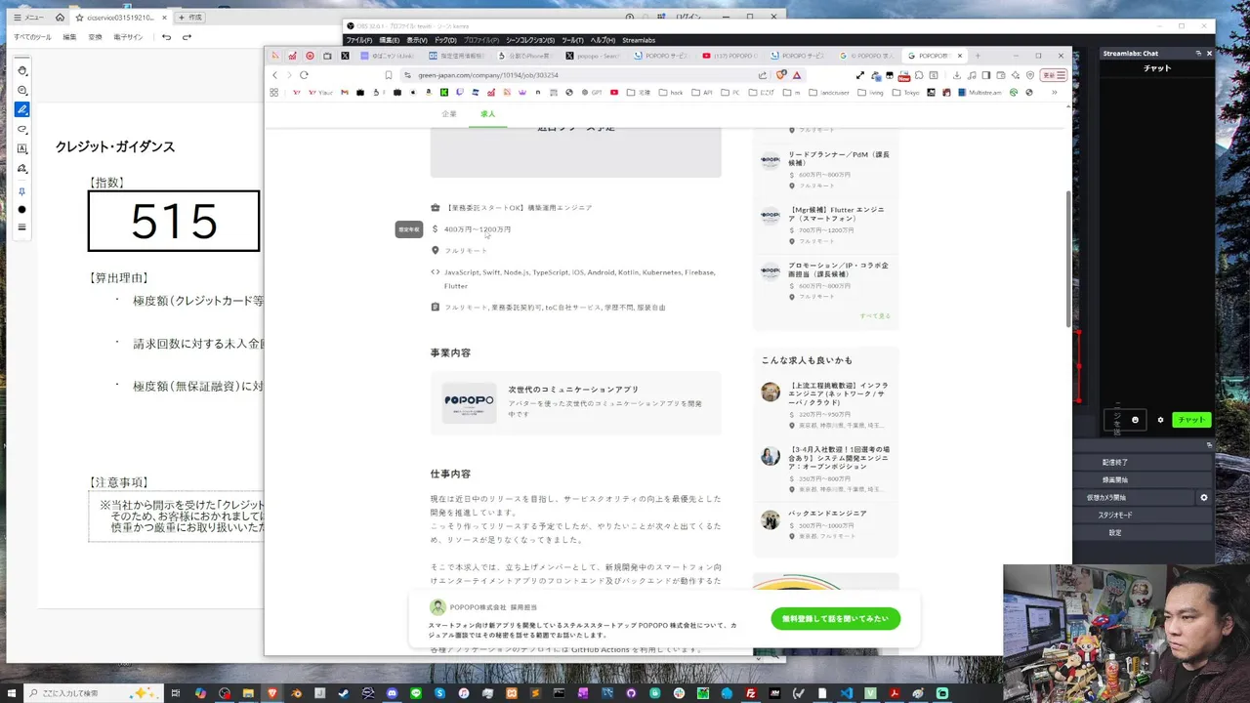1250x703 pixels.
Task: Close the active POPOPO browser tab
Action: pyautogui.click(x=960, y=56)
